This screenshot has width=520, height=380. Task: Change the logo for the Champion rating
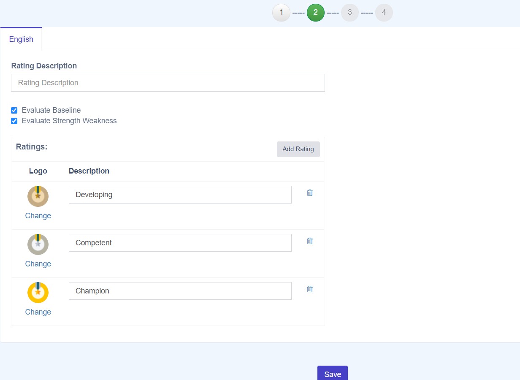pos(38,312)
